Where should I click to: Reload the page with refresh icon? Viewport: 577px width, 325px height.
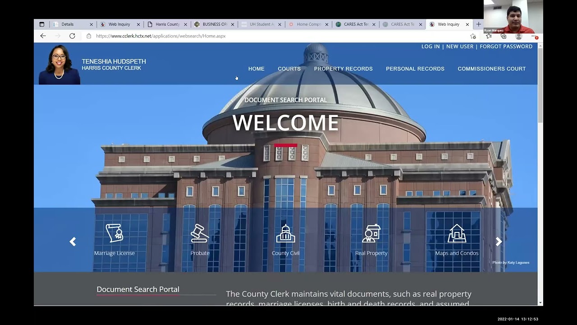72,36
